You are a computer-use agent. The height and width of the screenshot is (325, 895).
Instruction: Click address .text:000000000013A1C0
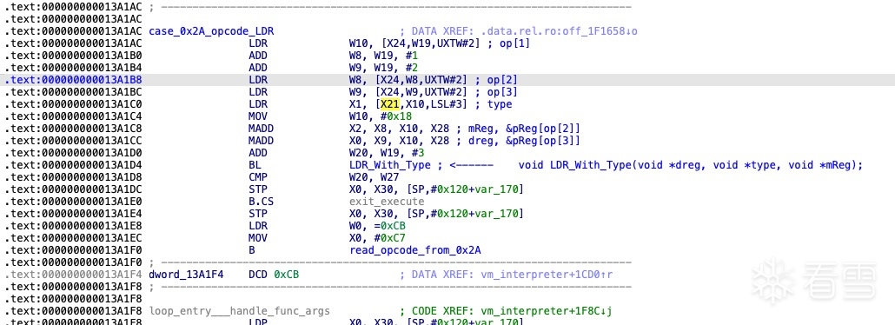73,104
